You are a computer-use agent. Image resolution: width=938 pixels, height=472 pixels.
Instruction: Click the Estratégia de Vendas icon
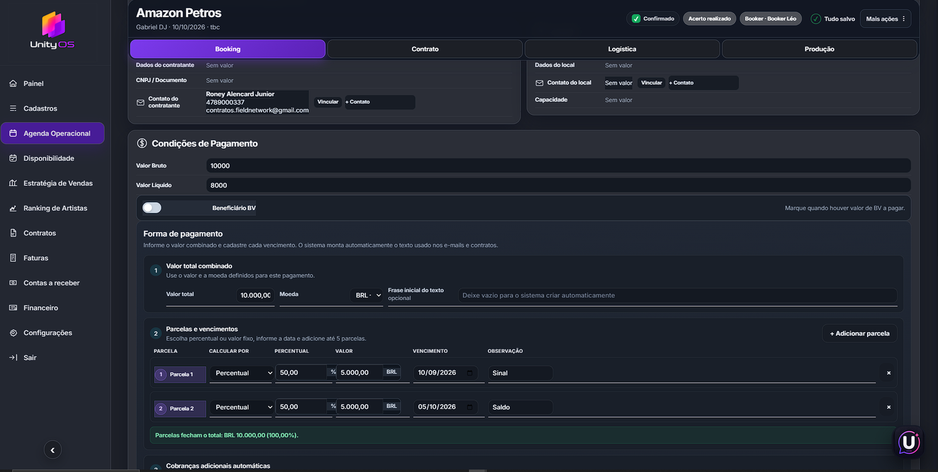click(x=13, y=183)
